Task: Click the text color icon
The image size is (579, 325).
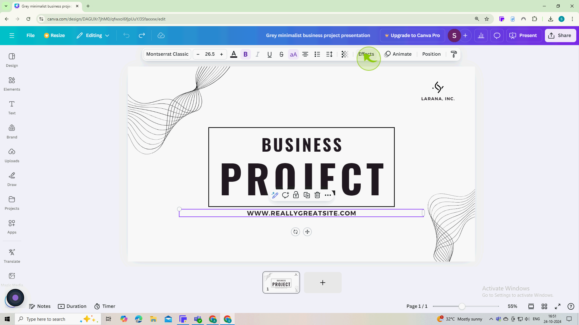Action: 234,54
